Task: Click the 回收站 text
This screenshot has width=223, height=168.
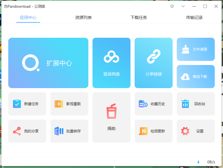Action: (200, 104)
